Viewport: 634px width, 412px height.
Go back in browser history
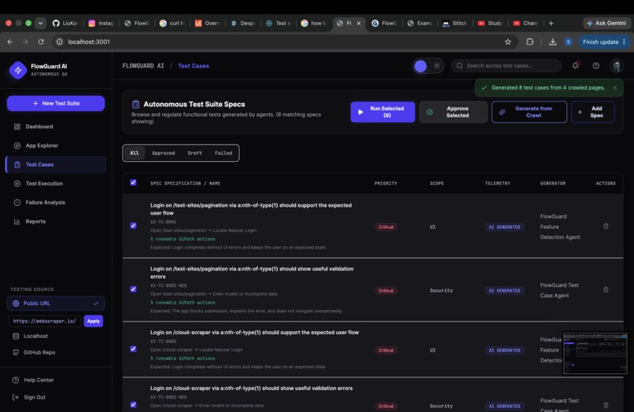click(x=10, y=42)
